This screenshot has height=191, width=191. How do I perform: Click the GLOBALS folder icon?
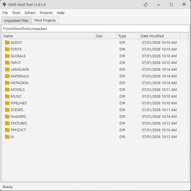pos(7,56)
